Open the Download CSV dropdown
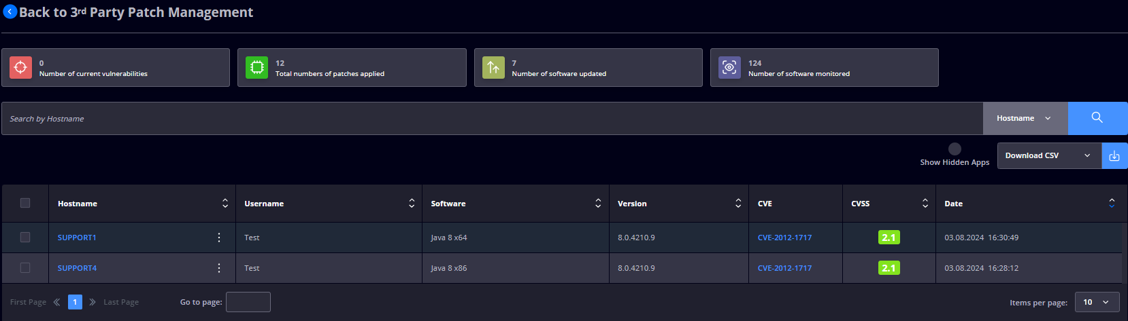 (x=1049, y=155)
